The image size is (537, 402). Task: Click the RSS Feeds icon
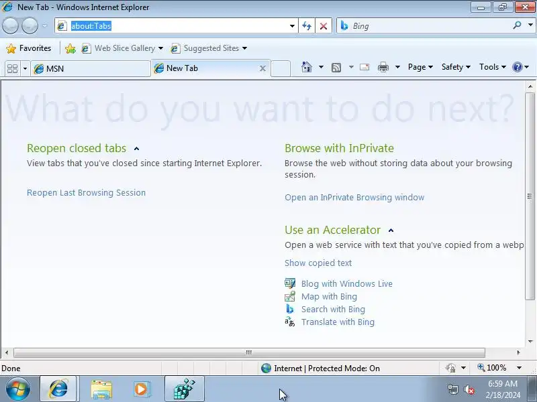click(336, 68)
